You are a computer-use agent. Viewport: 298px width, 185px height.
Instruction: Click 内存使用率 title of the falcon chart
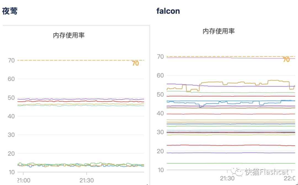(x=219, y=31)
